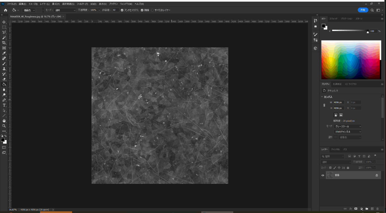Open the 種類 layer filter dropdown
Image resolution: width=386 pixels, height=213 pixels.
tap(333, 156)
